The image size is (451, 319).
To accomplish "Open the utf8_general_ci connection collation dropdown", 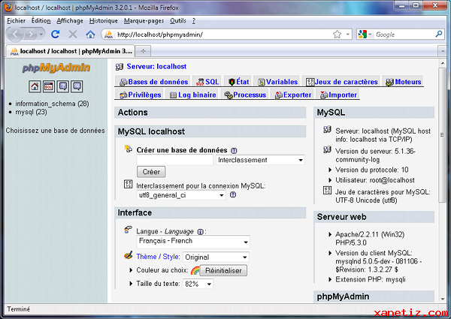I will tap(181, 195).
